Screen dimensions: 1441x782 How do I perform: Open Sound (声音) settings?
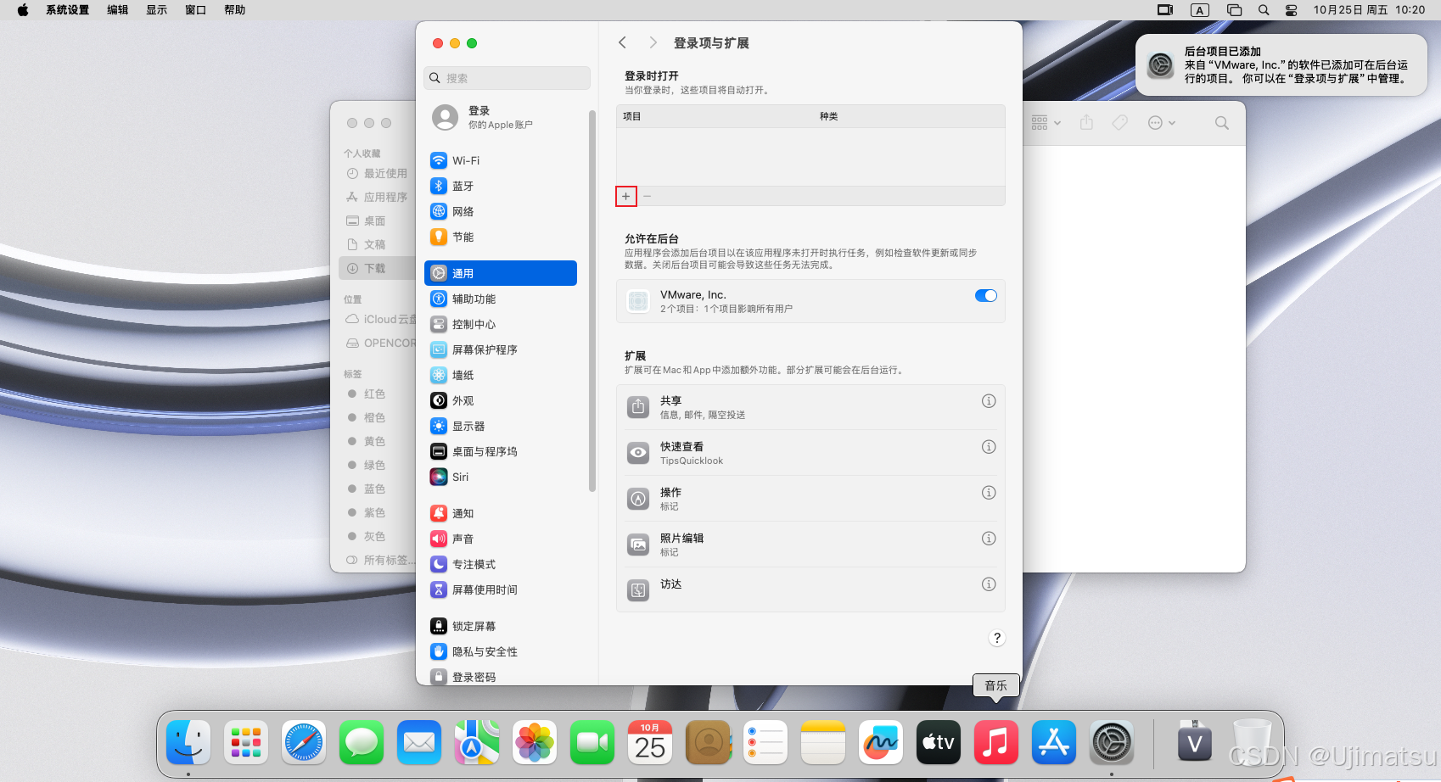[x=501, y=539]
